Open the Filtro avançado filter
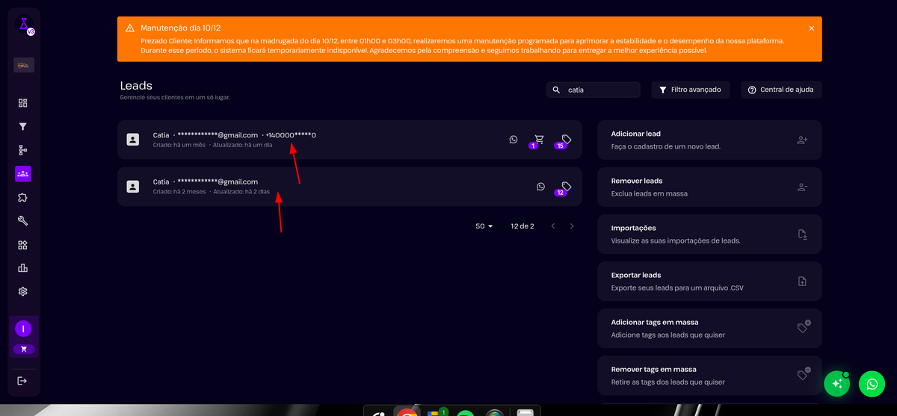Image resolution: width=897 pixels, height=416 pixels. (690, 90)
